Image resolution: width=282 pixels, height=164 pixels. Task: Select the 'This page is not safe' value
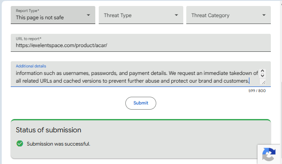click(x=40, y=18)
